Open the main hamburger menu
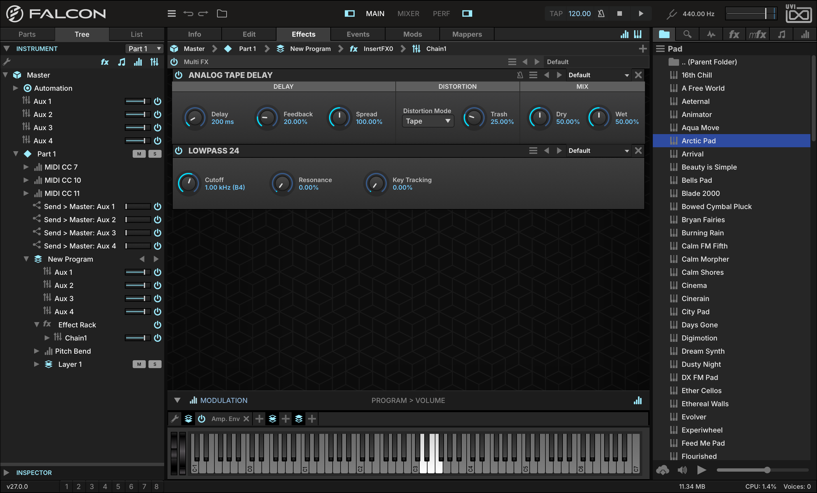Screen dimensions: 817x493 [x=171, y=13]
